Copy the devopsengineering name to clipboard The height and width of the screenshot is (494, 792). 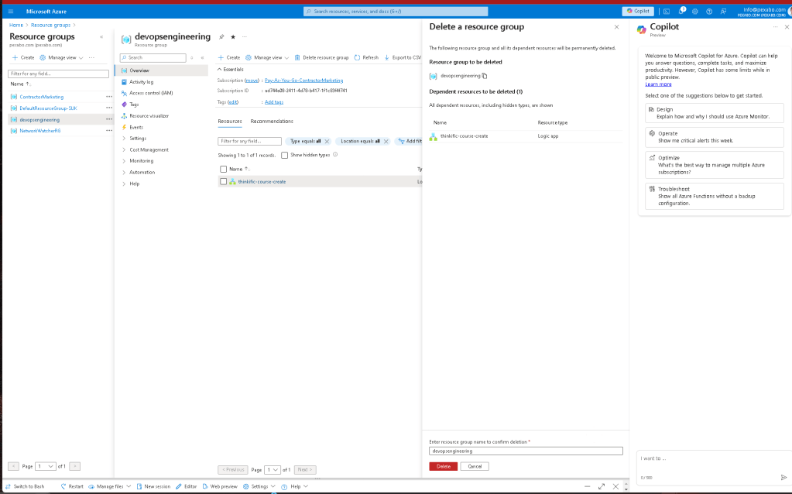pyautogui.click(x=485, y=76)
